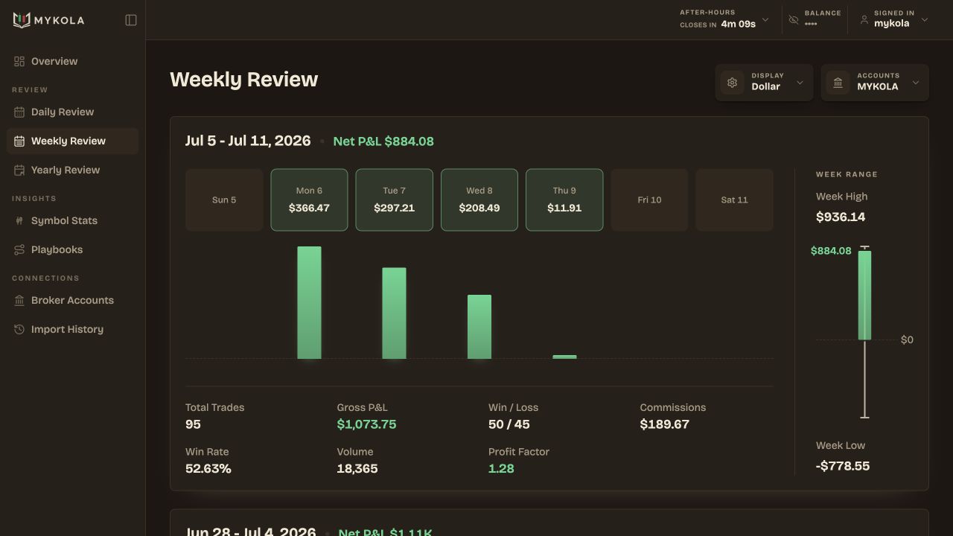Click the Week High $936.14 value
The height and width of the screenshot is (536, 953).
841,217
